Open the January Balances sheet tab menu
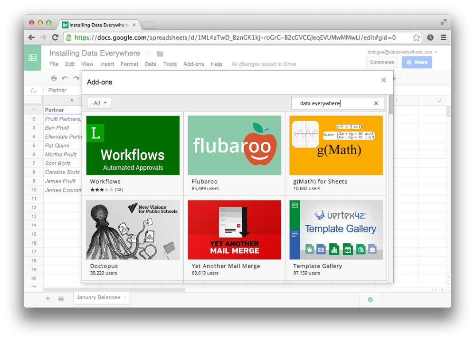 (x=125, y=297)
